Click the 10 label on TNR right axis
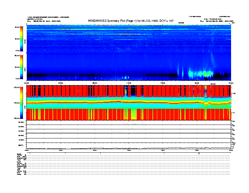 [x=234, y=113]
